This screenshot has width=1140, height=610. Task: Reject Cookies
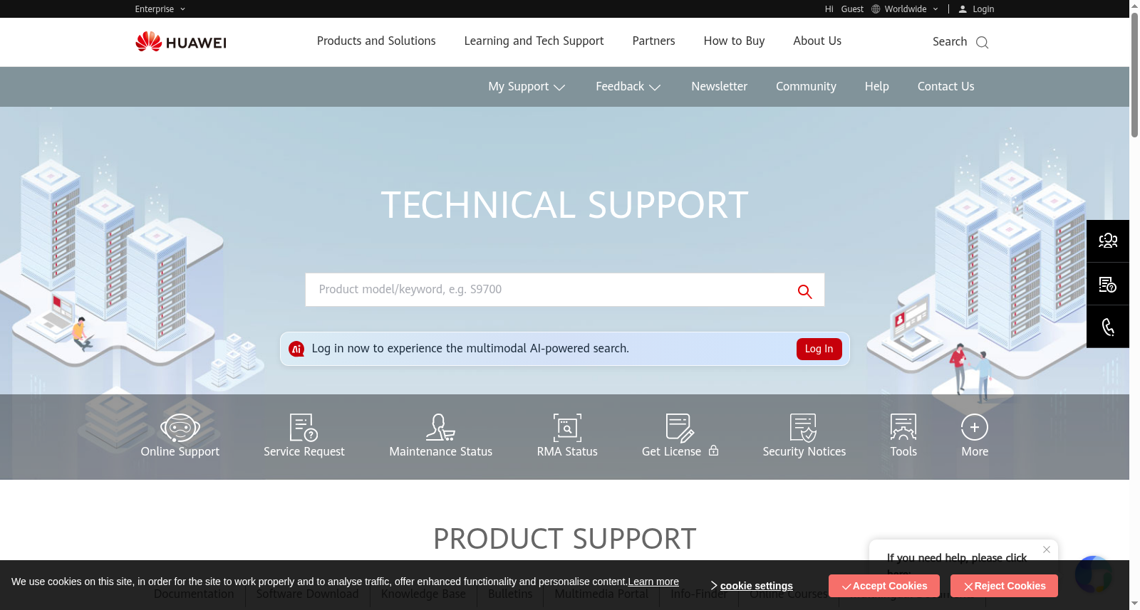[x=1004, y=586]
